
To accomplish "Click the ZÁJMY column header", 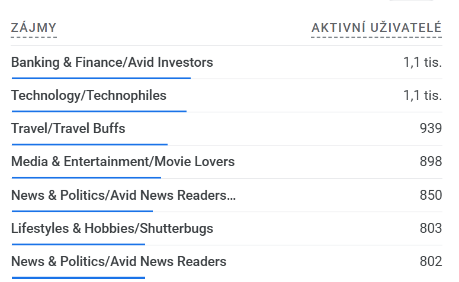I will coord(34,28).
